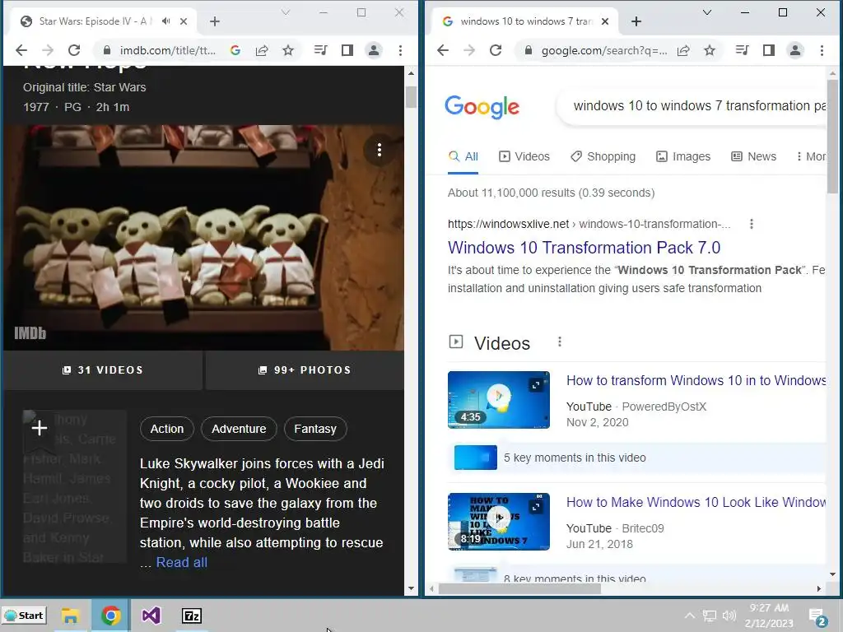This screenshot has width=843, height=632.
Task: Open notification center with 2 notifications
Action: click(817, 617)
